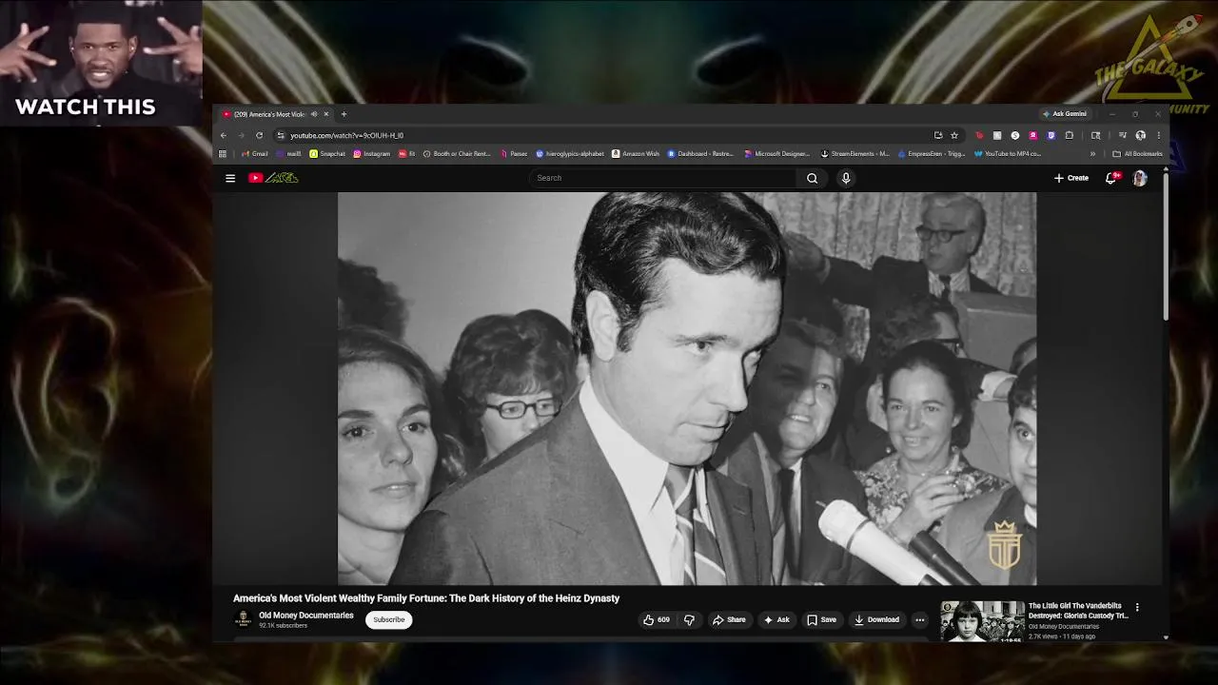Dislike the video with thumbs down

click(x=689, y=619)
